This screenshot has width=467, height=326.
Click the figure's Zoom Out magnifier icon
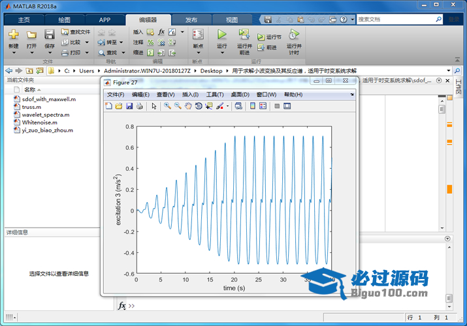coord(178,106)
